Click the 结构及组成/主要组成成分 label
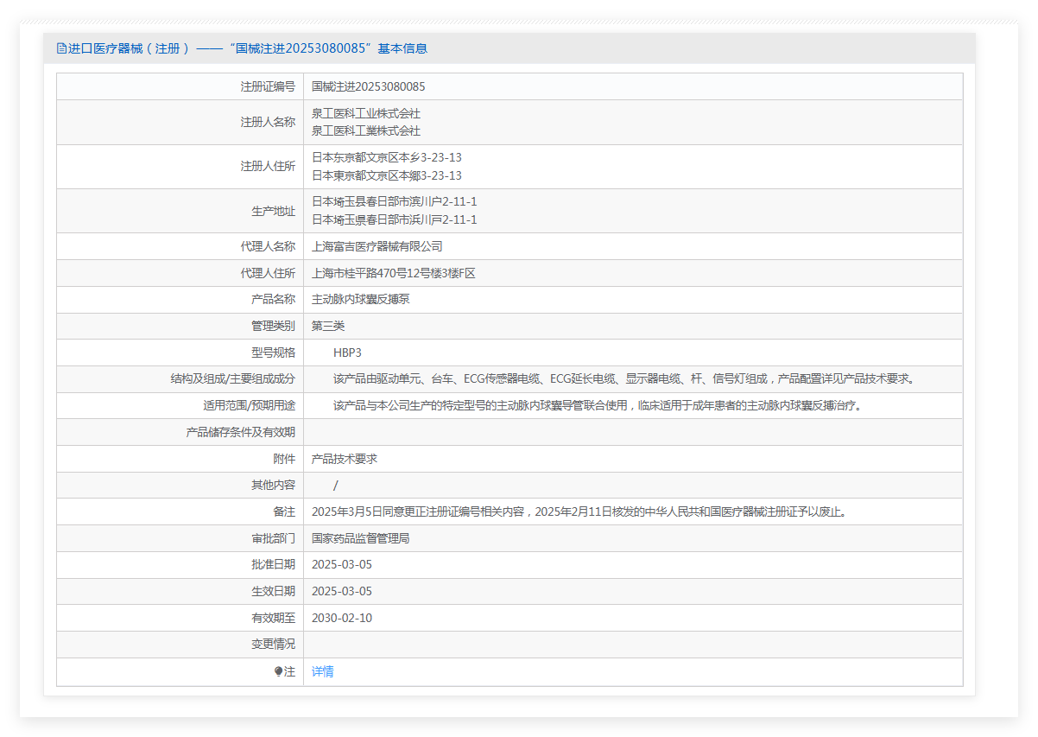Screen dimensions: 1038x737 (x=233, y=378)
